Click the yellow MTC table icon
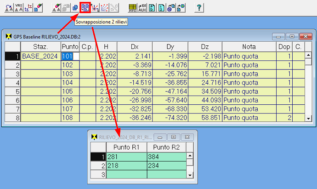Viewport: 317px width, 189px height. [x=133, y=8]
